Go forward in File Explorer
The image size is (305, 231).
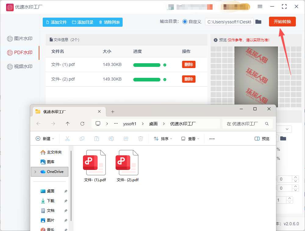(x=53, y=124)
